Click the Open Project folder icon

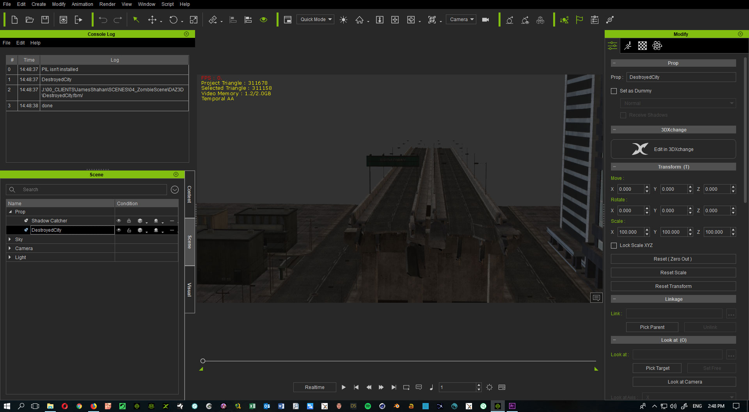pyautogui.click(x=30, y=20)
